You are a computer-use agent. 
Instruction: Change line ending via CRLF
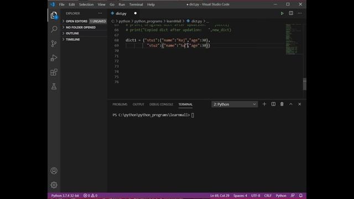click(x=268, y=196)
